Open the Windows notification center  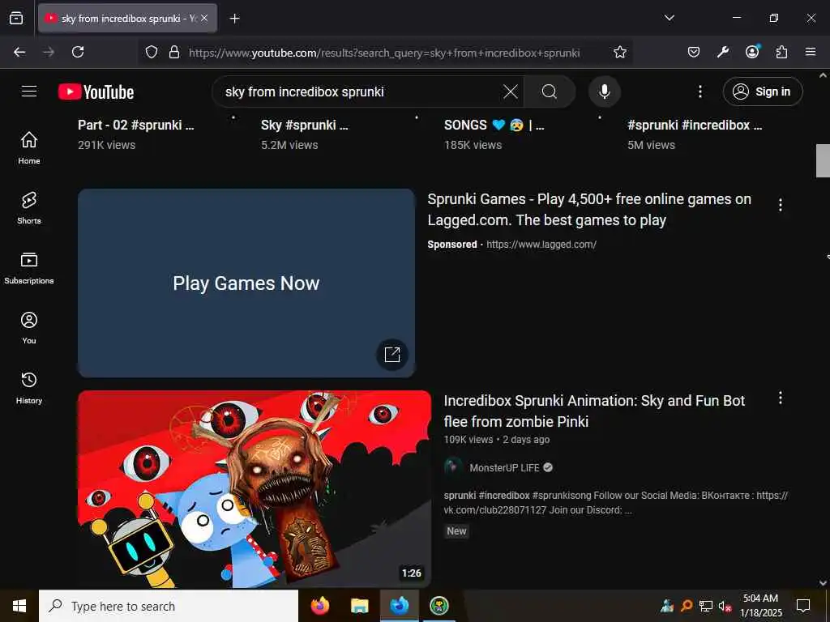click(x=803, y=606)
